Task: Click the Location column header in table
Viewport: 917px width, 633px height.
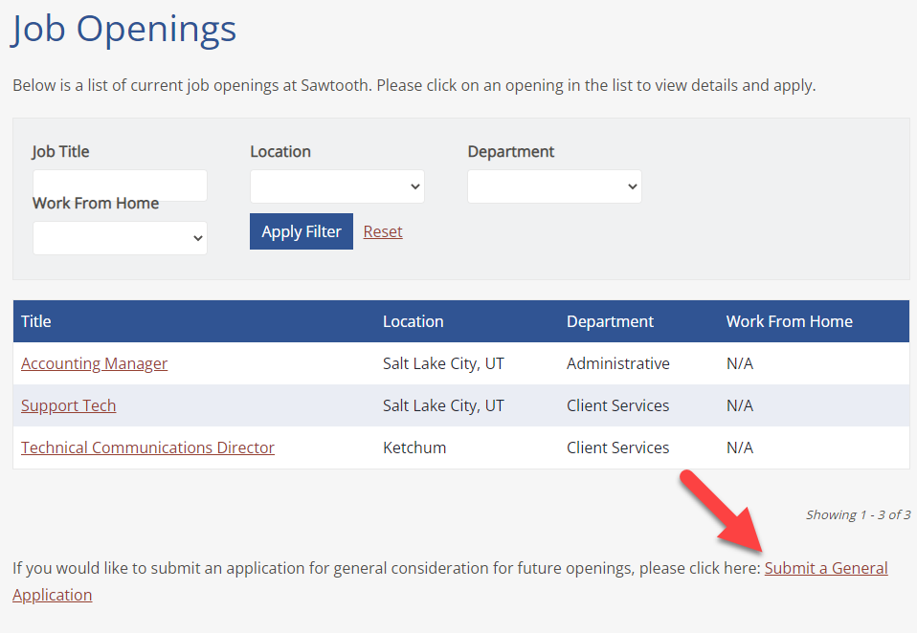Action: 413,321
